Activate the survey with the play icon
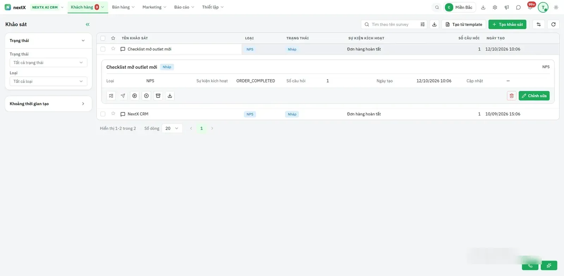Viewport: 564px width, 276px height. [135, 96]
